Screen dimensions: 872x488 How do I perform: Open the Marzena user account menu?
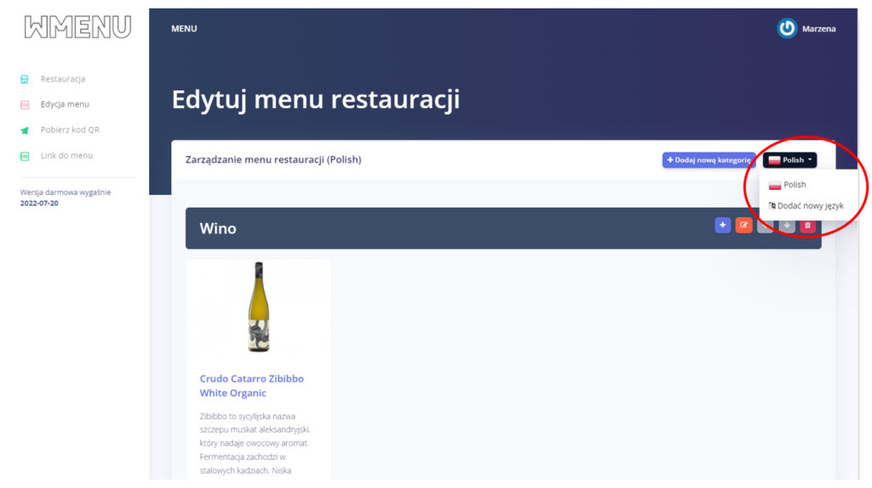818,29
